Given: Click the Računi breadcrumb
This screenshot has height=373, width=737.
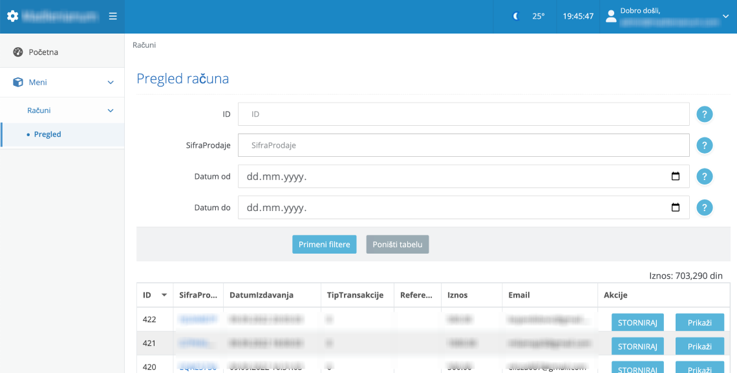Looking at the screenshot, I should [x=144, y=45].
